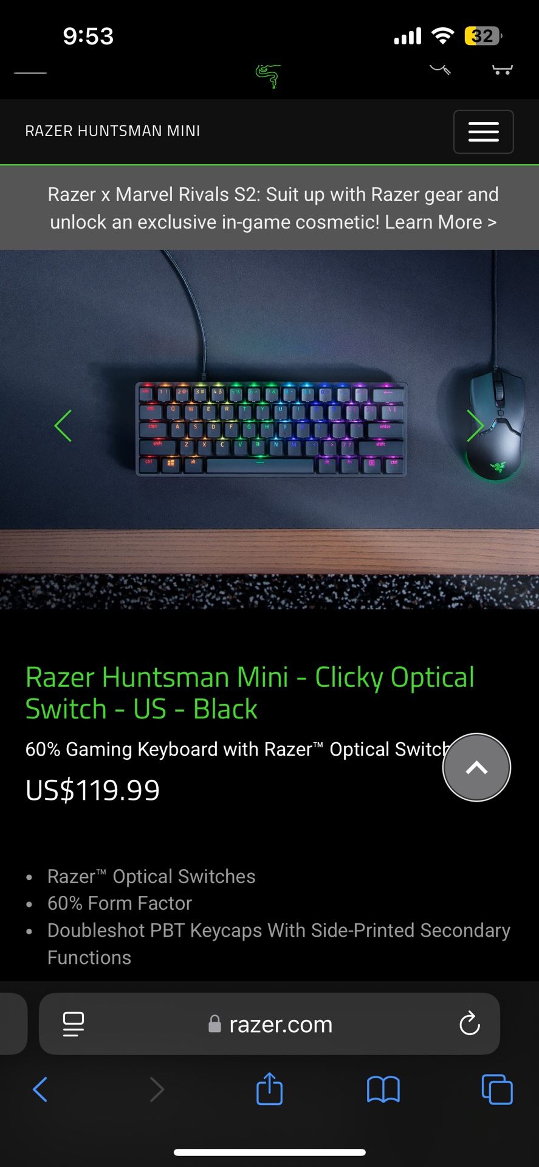Viewport: 539px width, 1167px height.
Task: Tap the search magnifier icon
Action: (x=441, y=69)
